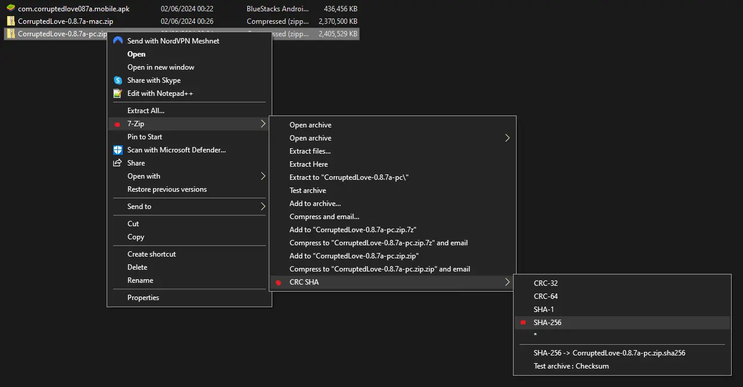
Task: Click the NordVPN Meshnet icon
Action: (118, 41)
